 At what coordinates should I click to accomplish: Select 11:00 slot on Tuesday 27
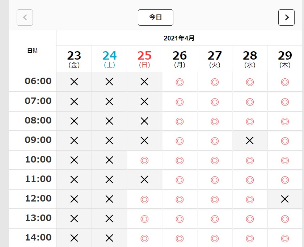pyautogui.click(x=215, y=179)
